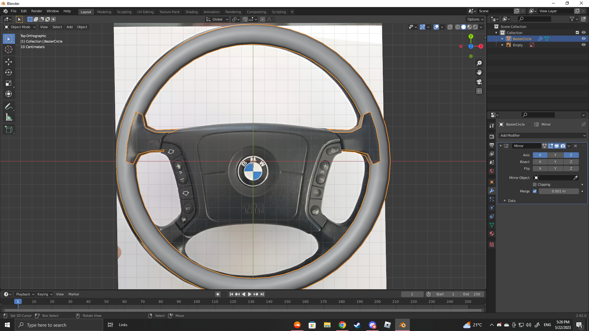The height and width of the screenshot is (331, 589).
Task: Switch to the Sculpting workspace tab
Action: coord(124,12)
